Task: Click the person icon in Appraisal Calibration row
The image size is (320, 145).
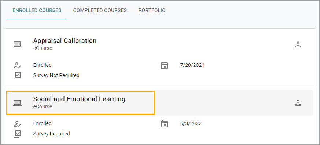Action: [298, 44]
